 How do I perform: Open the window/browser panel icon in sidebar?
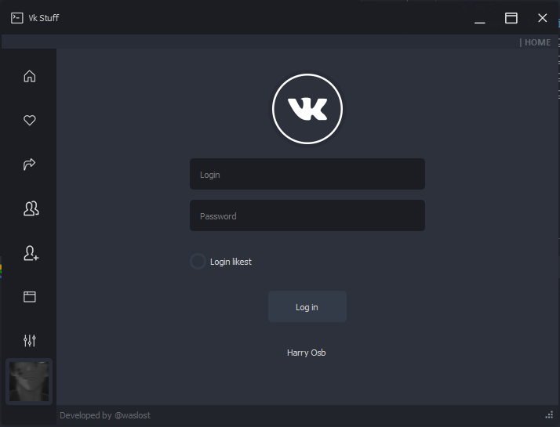coord(30,297)
